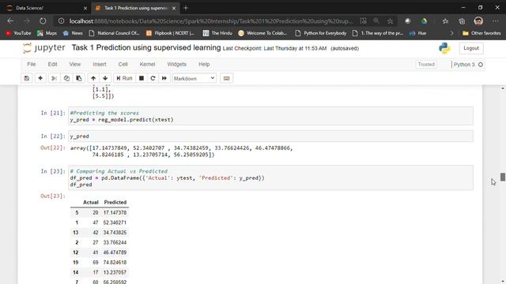Screen dimensions: 506x284
Task: Click the Jupyter logo
Action: pyautogui.click(x=44, y=48)
